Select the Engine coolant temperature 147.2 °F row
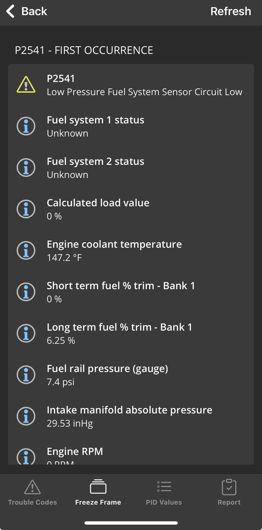 131,250
